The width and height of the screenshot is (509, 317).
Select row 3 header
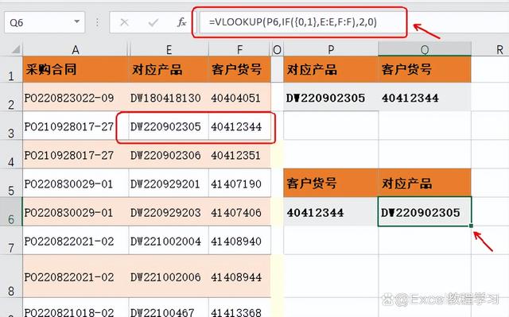click(11, 126)
